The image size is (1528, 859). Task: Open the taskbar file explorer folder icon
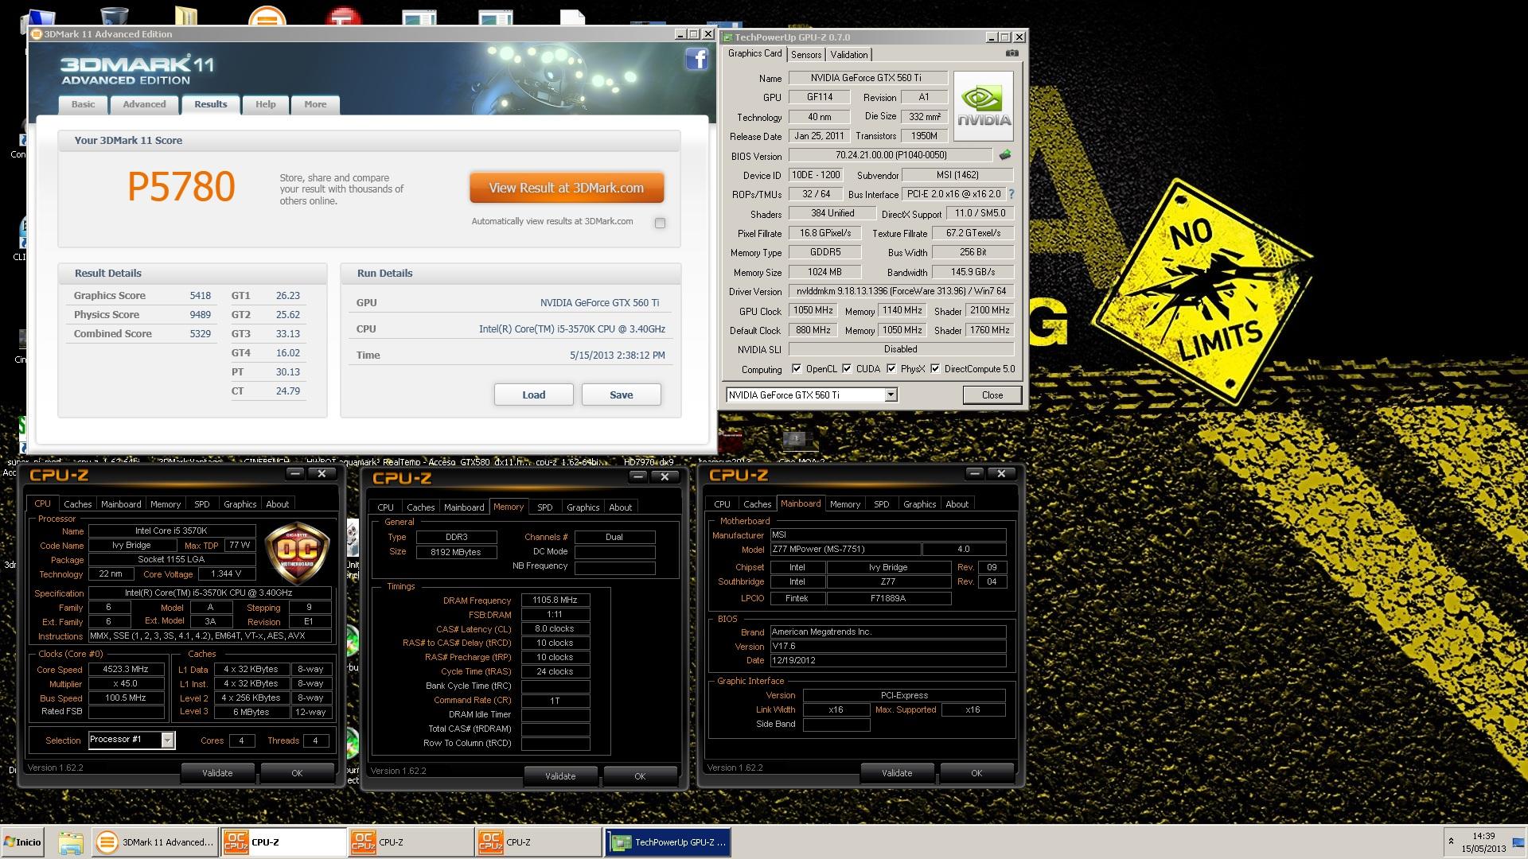point(70,842)
